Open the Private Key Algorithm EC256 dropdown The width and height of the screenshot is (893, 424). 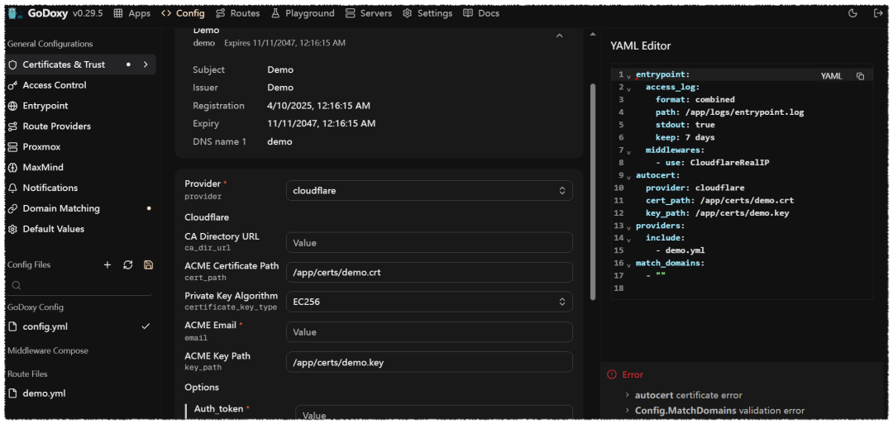pos(429,302)
